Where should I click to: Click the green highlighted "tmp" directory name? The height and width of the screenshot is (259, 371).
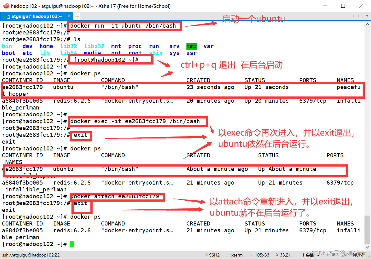pos(191,46)
